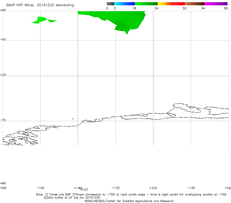Screen dimensions: 231x203
Task: Click the longitude label '-150'
Action: (x=3, y=188)
